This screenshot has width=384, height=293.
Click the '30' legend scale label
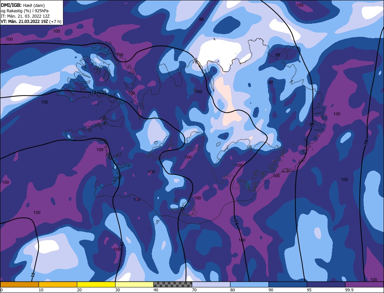click(x=118, y=290)
